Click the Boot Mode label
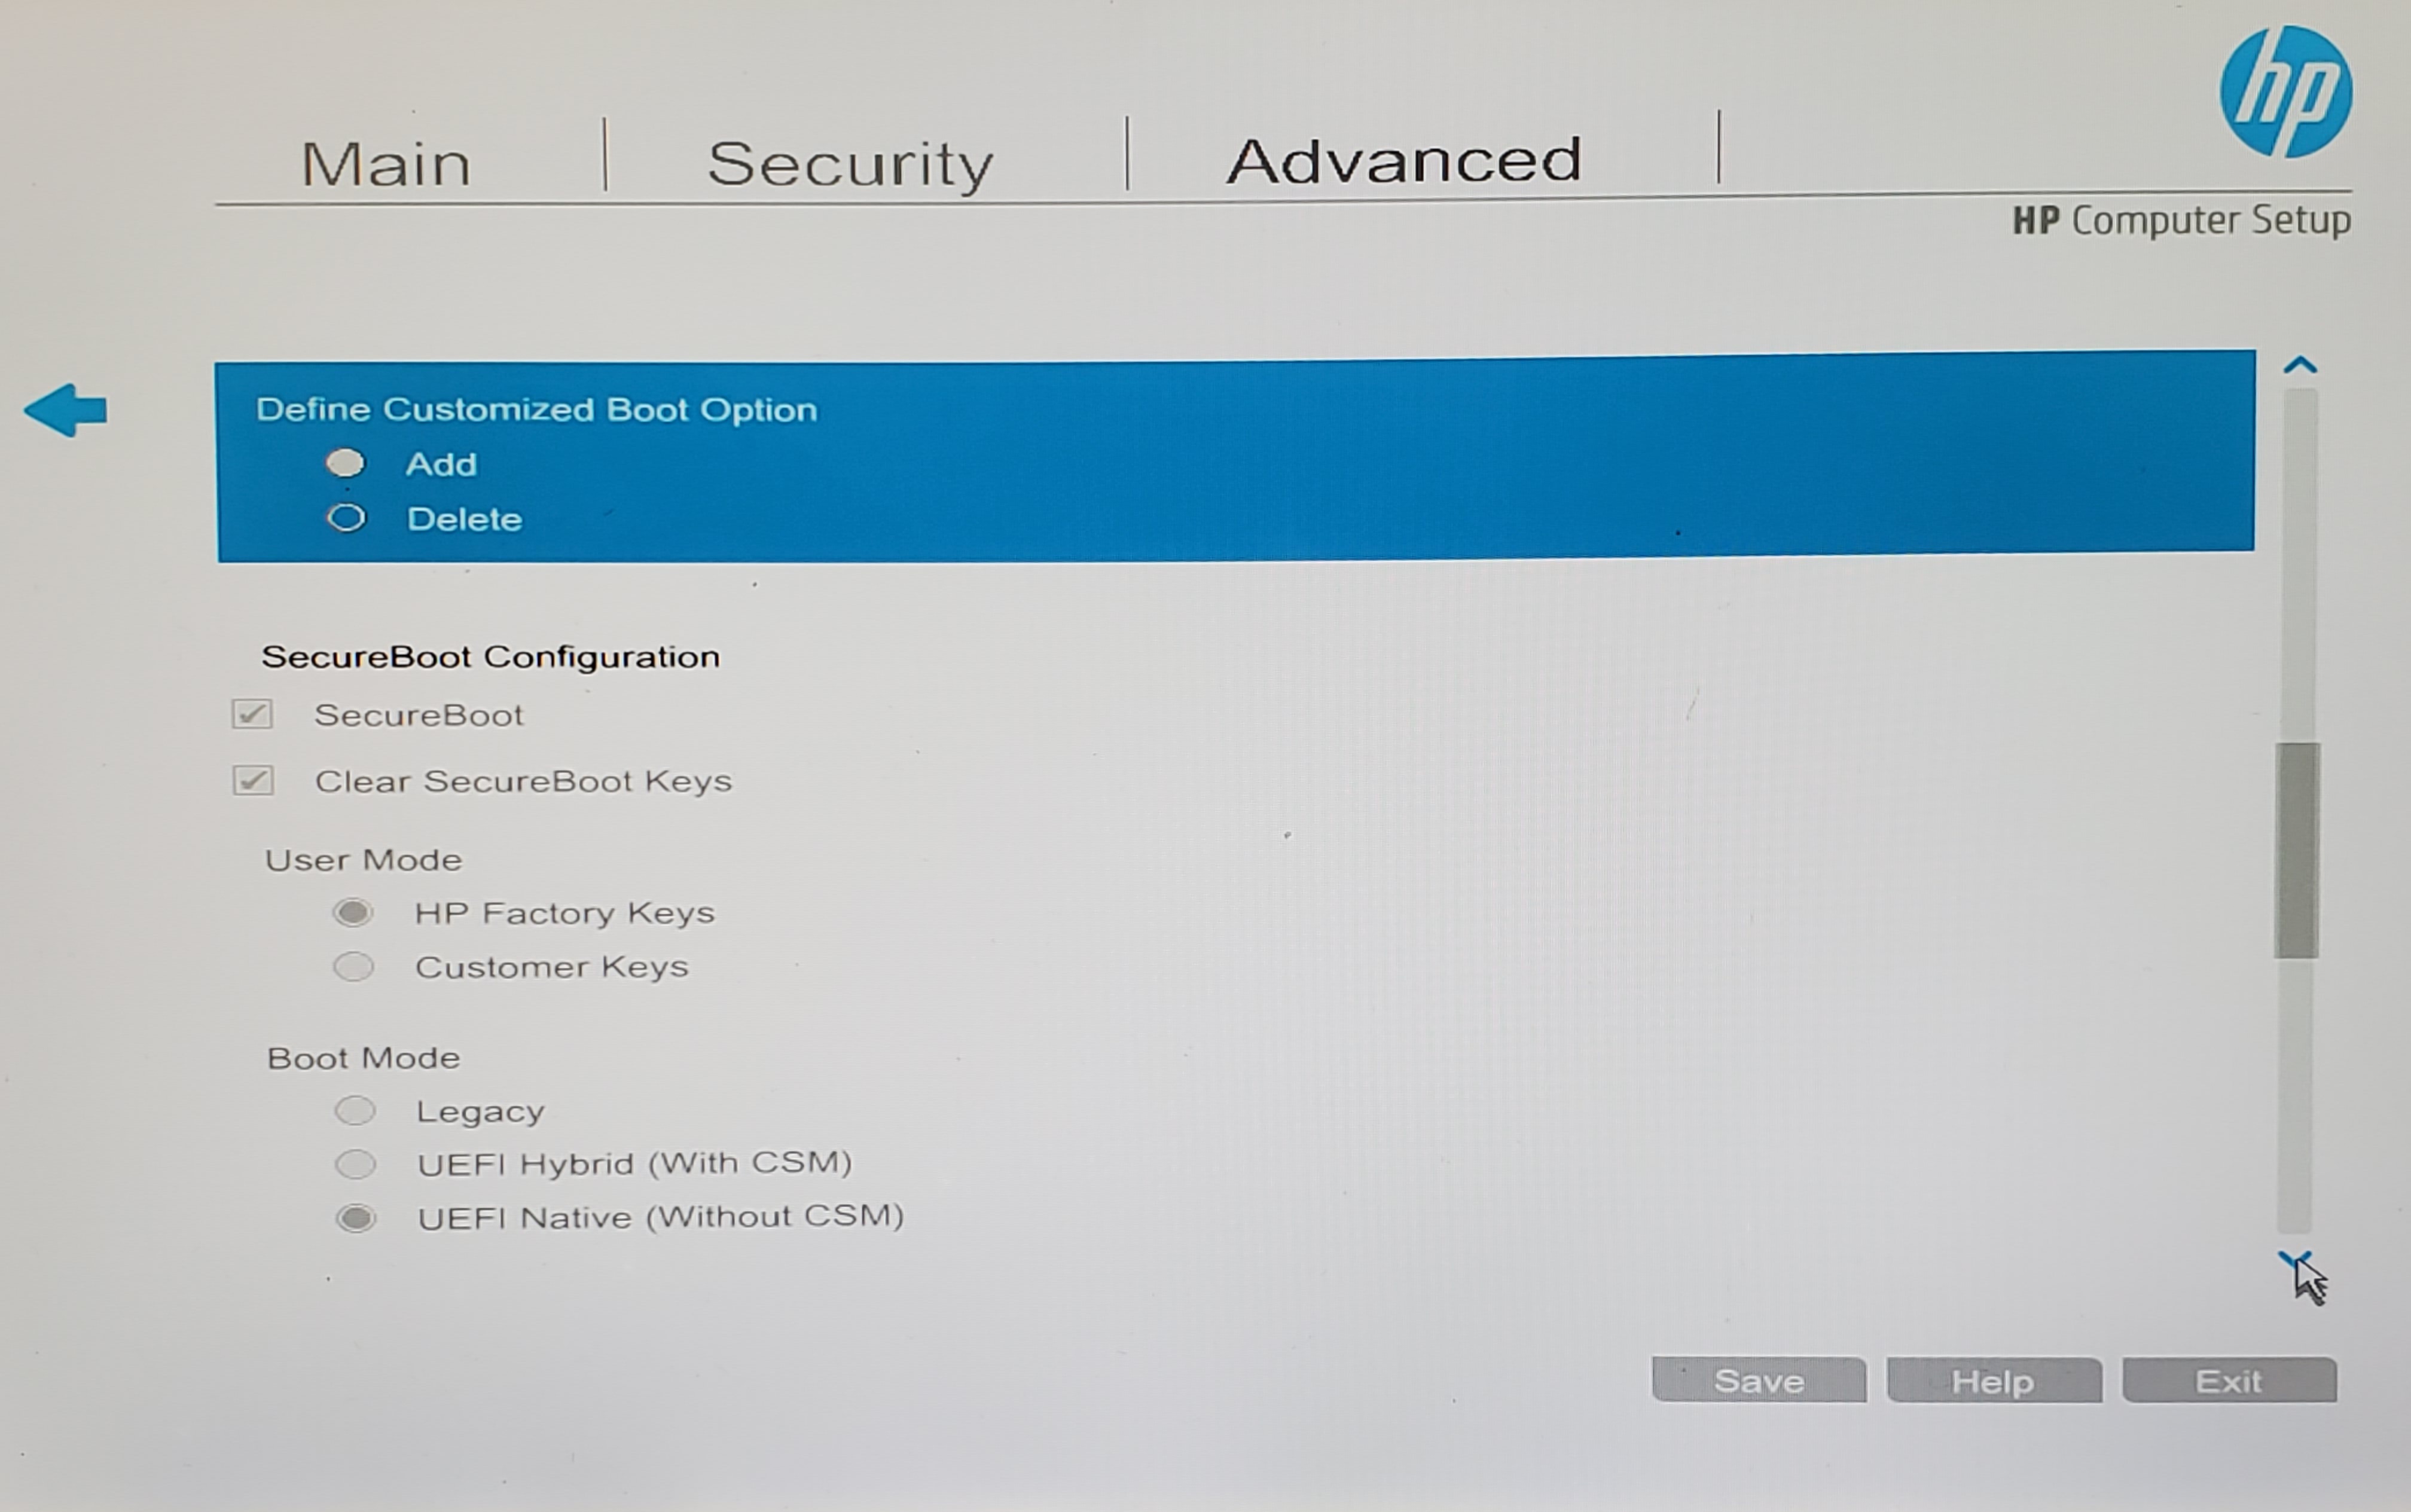 [364, 1058]
